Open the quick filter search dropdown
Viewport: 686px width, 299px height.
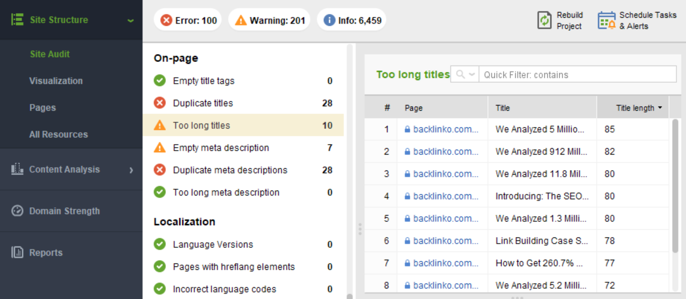tap(465, 74)
